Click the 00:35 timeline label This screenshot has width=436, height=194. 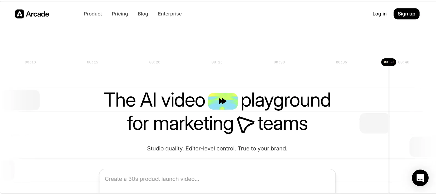pyautogui.click(x=341, y=62)
